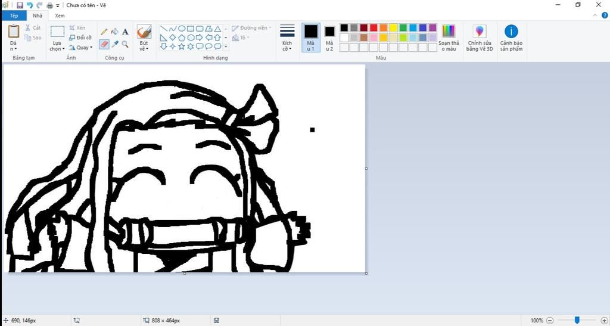Image resolution: width=610 pixels, height=326 pixels.
Task: Select the Magnifier tool
Action: click(125, 44)
